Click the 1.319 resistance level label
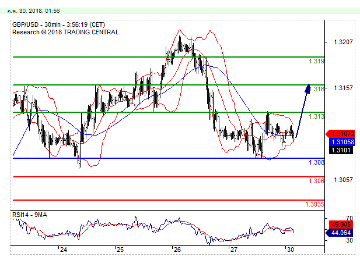 pyautogui.click(x=316, y=61)
